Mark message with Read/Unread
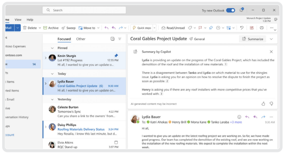The height and width of the screenshot is (153, 284). point(173,28)
